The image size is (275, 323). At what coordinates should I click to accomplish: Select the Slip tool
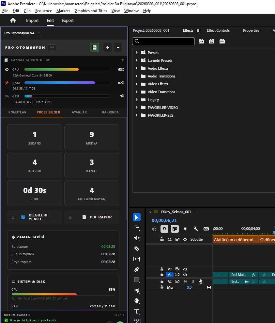tap(137, 259)
